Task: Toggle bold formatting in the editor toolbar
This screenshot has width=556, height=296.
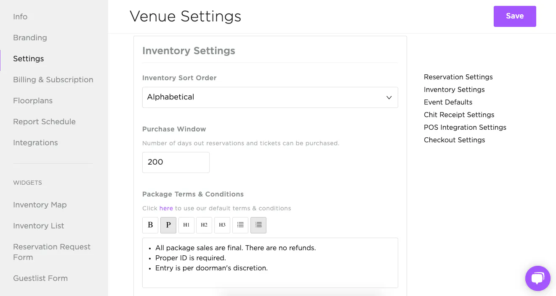Action: click(150, 225)
